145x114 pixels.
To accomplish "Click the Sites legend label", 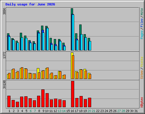I will coord(142,75).
